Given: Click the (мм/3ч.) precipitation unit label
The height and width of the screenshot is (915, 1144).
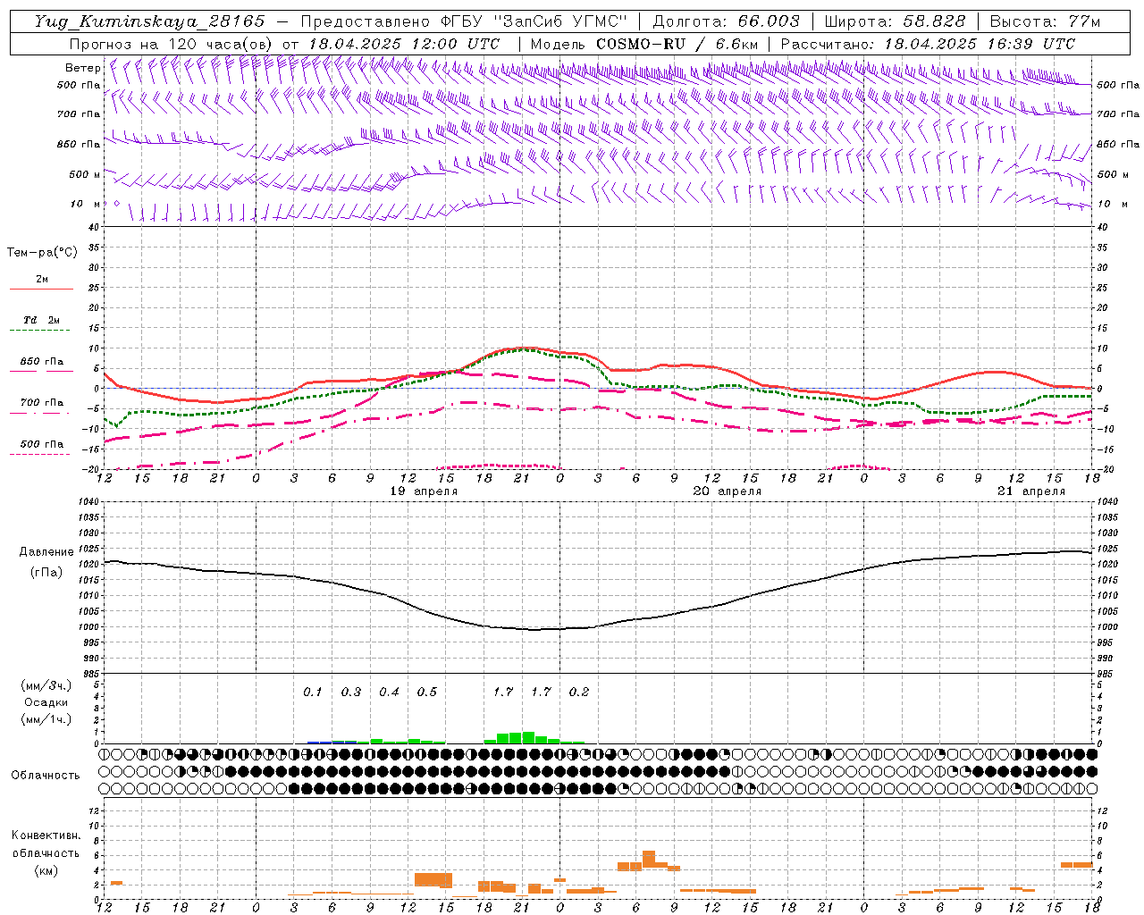Looking at the screenshot, I should click(46, 685).
